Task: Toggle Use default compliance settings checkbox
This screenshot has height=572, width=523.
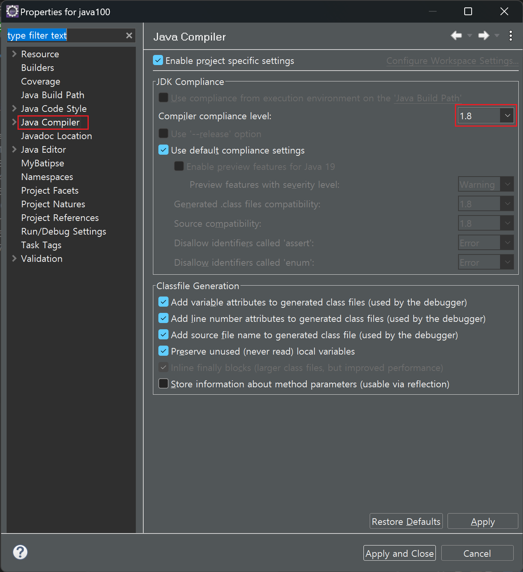Action: [163, 150]
